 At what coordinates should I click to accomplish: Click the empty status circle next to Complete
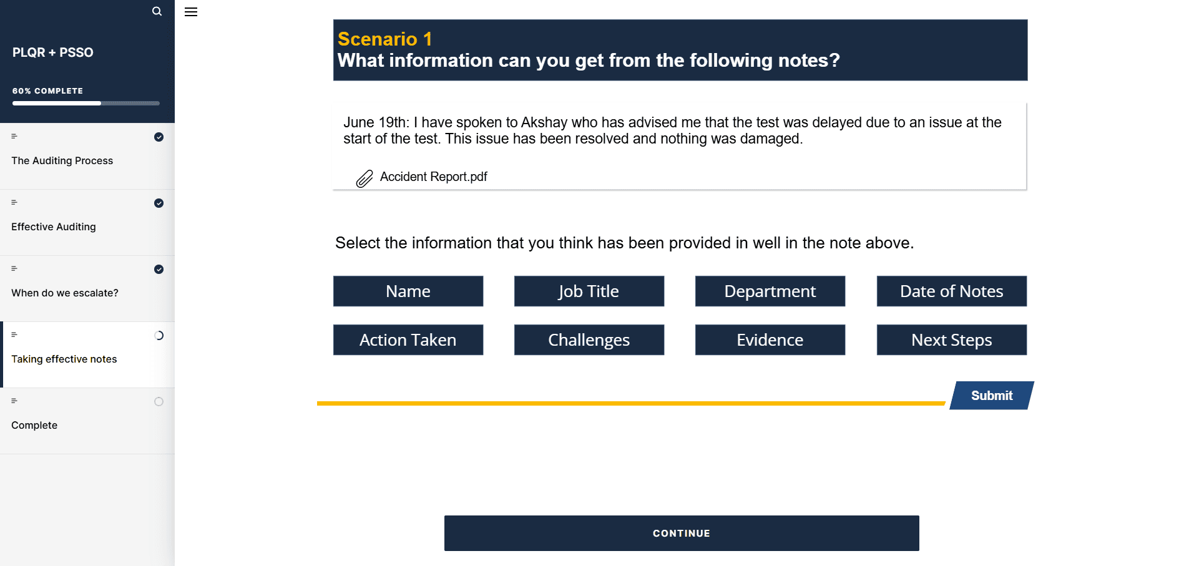tap(159, 402)
